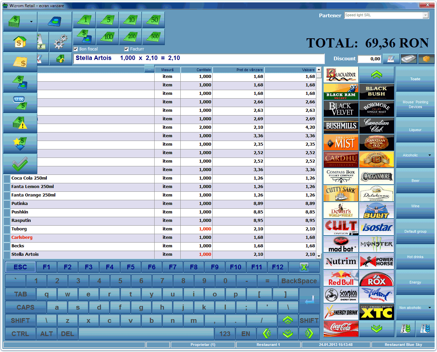Click green down arrow below product tiles

(377, 329)
